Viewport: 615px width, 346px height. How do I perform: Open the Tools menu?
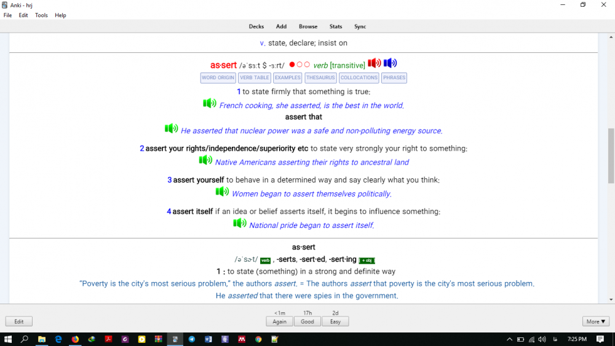coord(41,15)
